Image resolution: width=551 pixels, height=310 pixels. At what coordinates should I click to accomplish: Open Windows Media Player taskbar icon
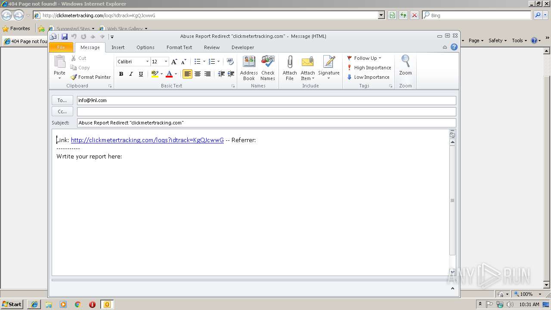tap(63, 304)
